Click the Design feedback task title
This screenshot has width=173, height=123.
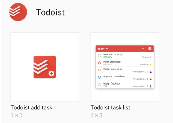click(x=112, y=84)
